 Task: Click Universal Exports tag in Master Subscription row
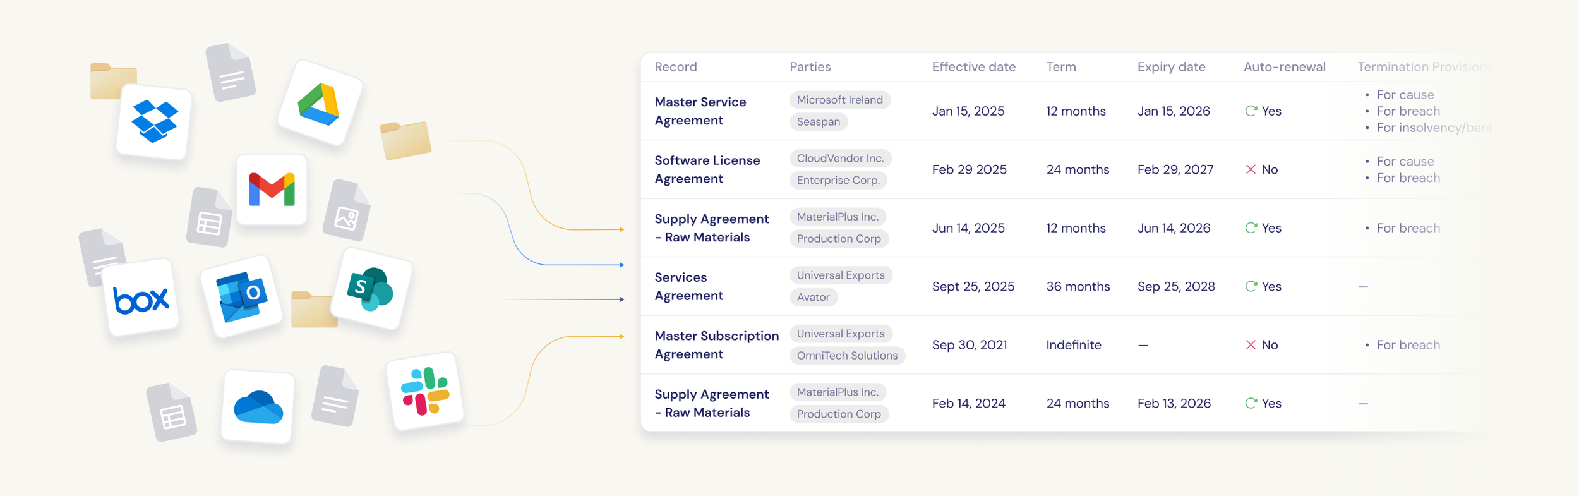pyautogui.click(x=841, y=334)
